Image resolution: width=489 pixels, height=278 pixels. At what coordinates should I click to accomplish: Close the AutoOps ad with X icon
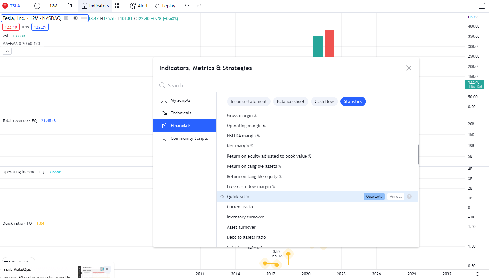click(107, 269)
